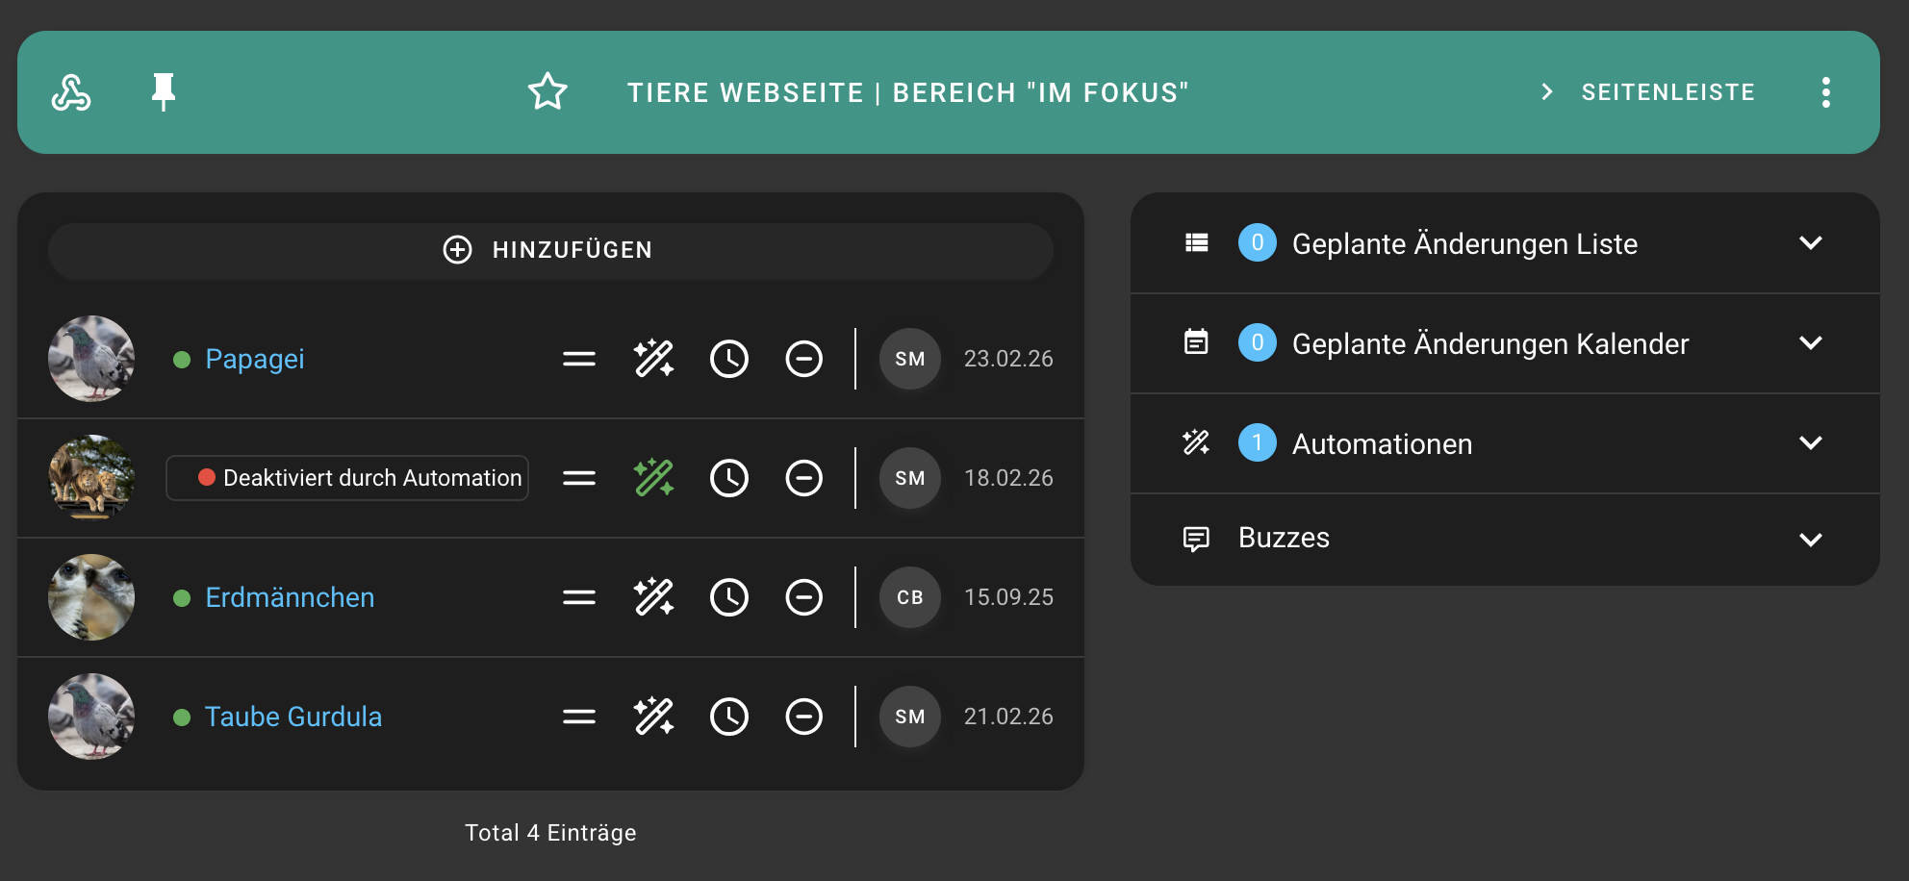
Task: Open the Erdmännchen entry link
Action: pyautogui.click(x=290, y=597)
